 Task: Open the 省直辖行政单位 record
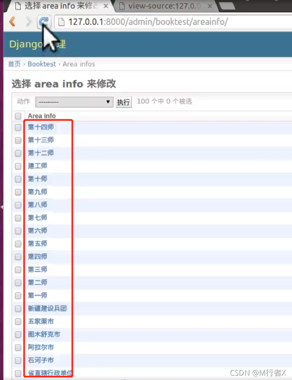pos(50,373)
